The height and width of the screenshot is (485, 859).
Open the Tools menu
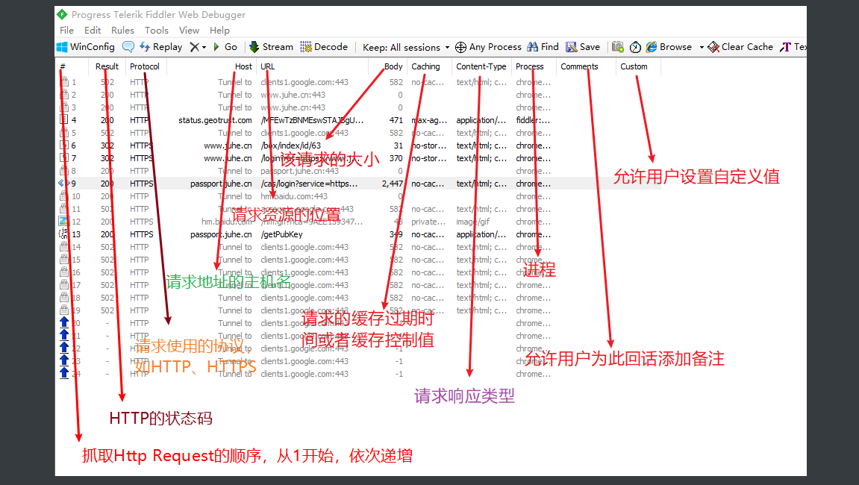156,31
